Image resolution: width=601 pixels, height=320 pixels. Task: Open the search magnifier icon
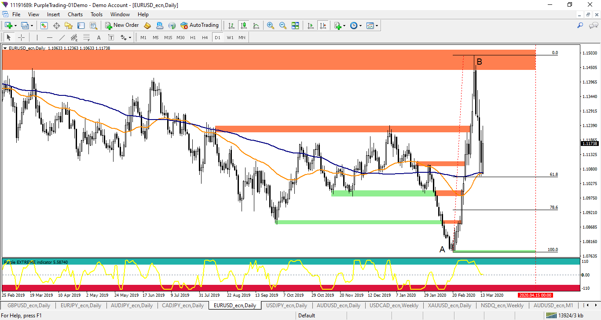580,25
